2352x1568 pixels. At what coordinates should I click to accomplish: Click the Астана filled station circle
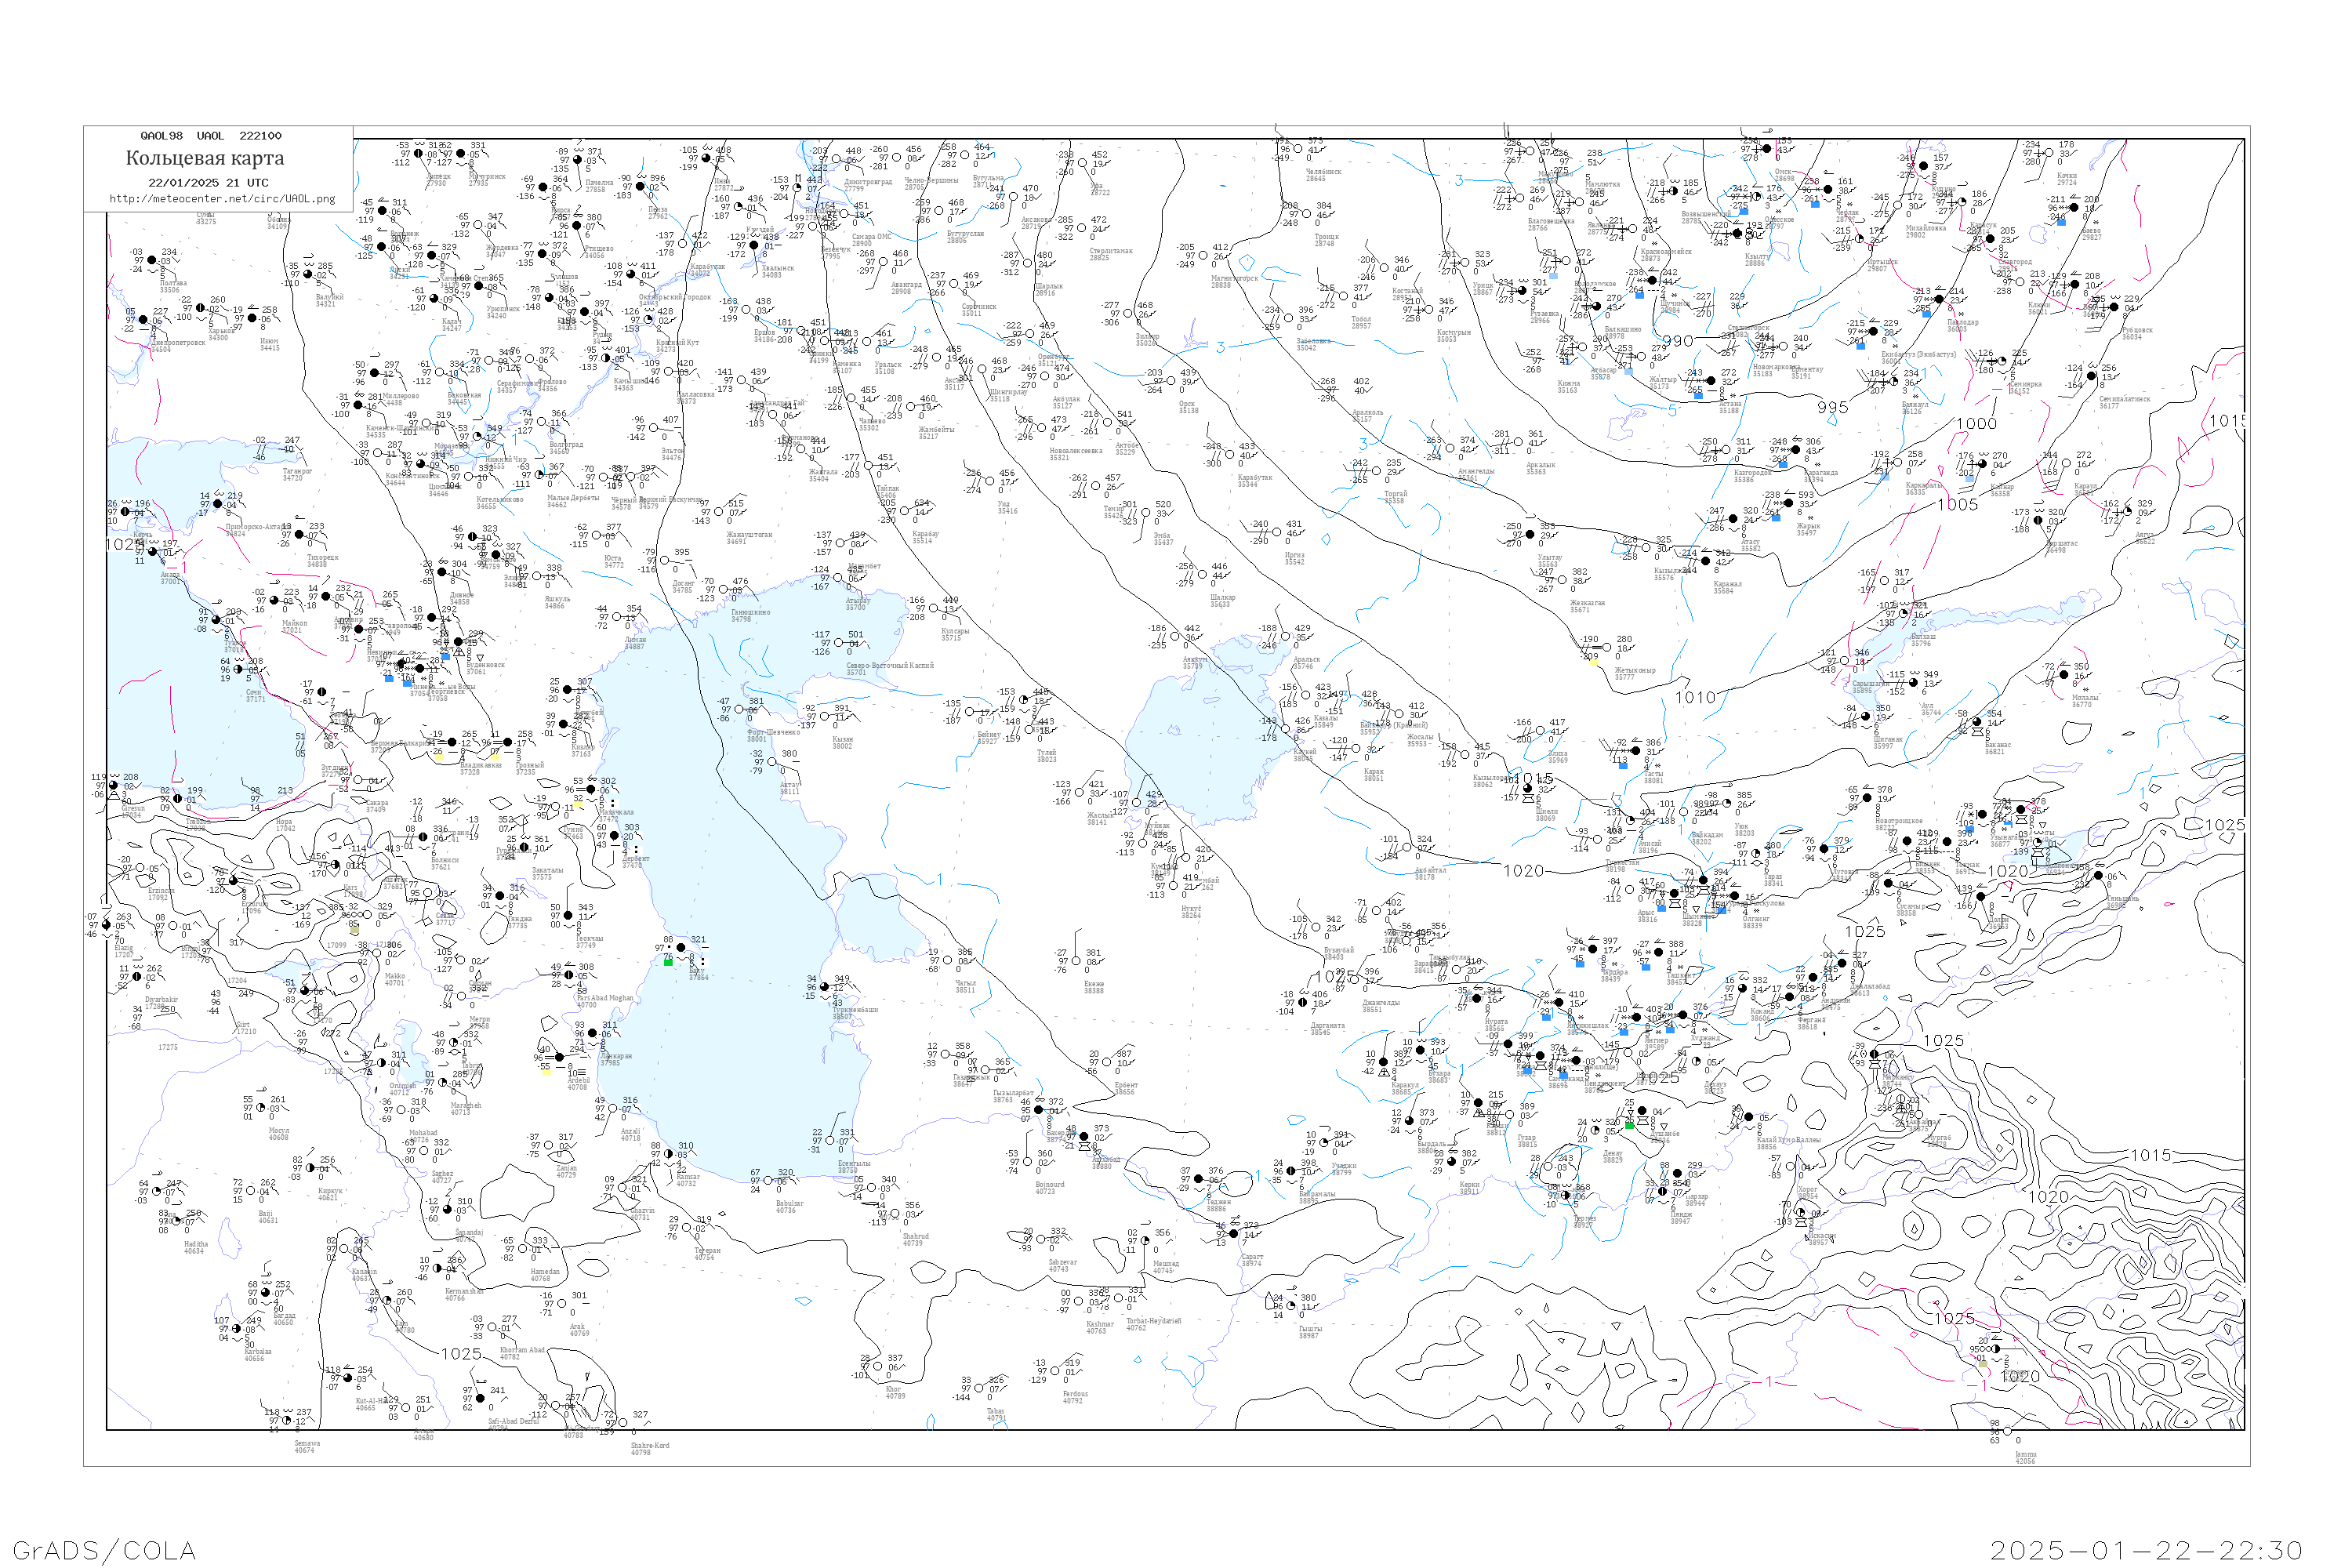coord(1710,381)
